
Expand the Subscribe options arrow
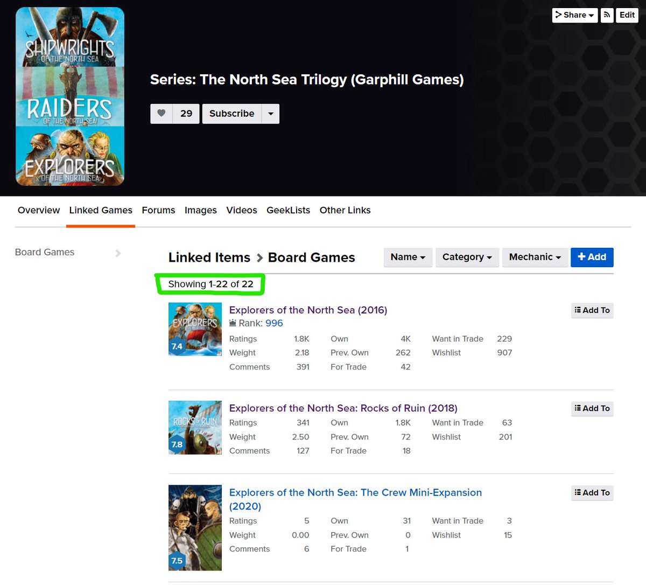(x=271, y=114)
